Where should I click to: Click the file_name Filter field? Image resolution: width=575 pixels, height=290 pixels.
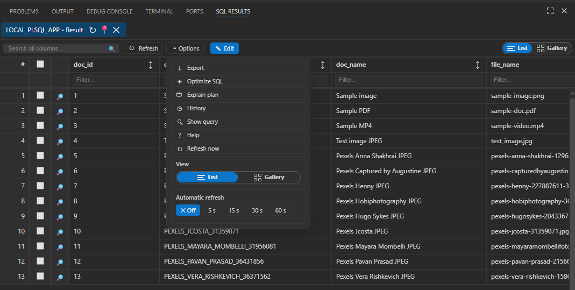532,80
